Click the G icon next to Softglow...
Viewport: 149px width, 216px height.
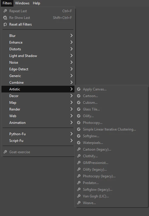79,136
